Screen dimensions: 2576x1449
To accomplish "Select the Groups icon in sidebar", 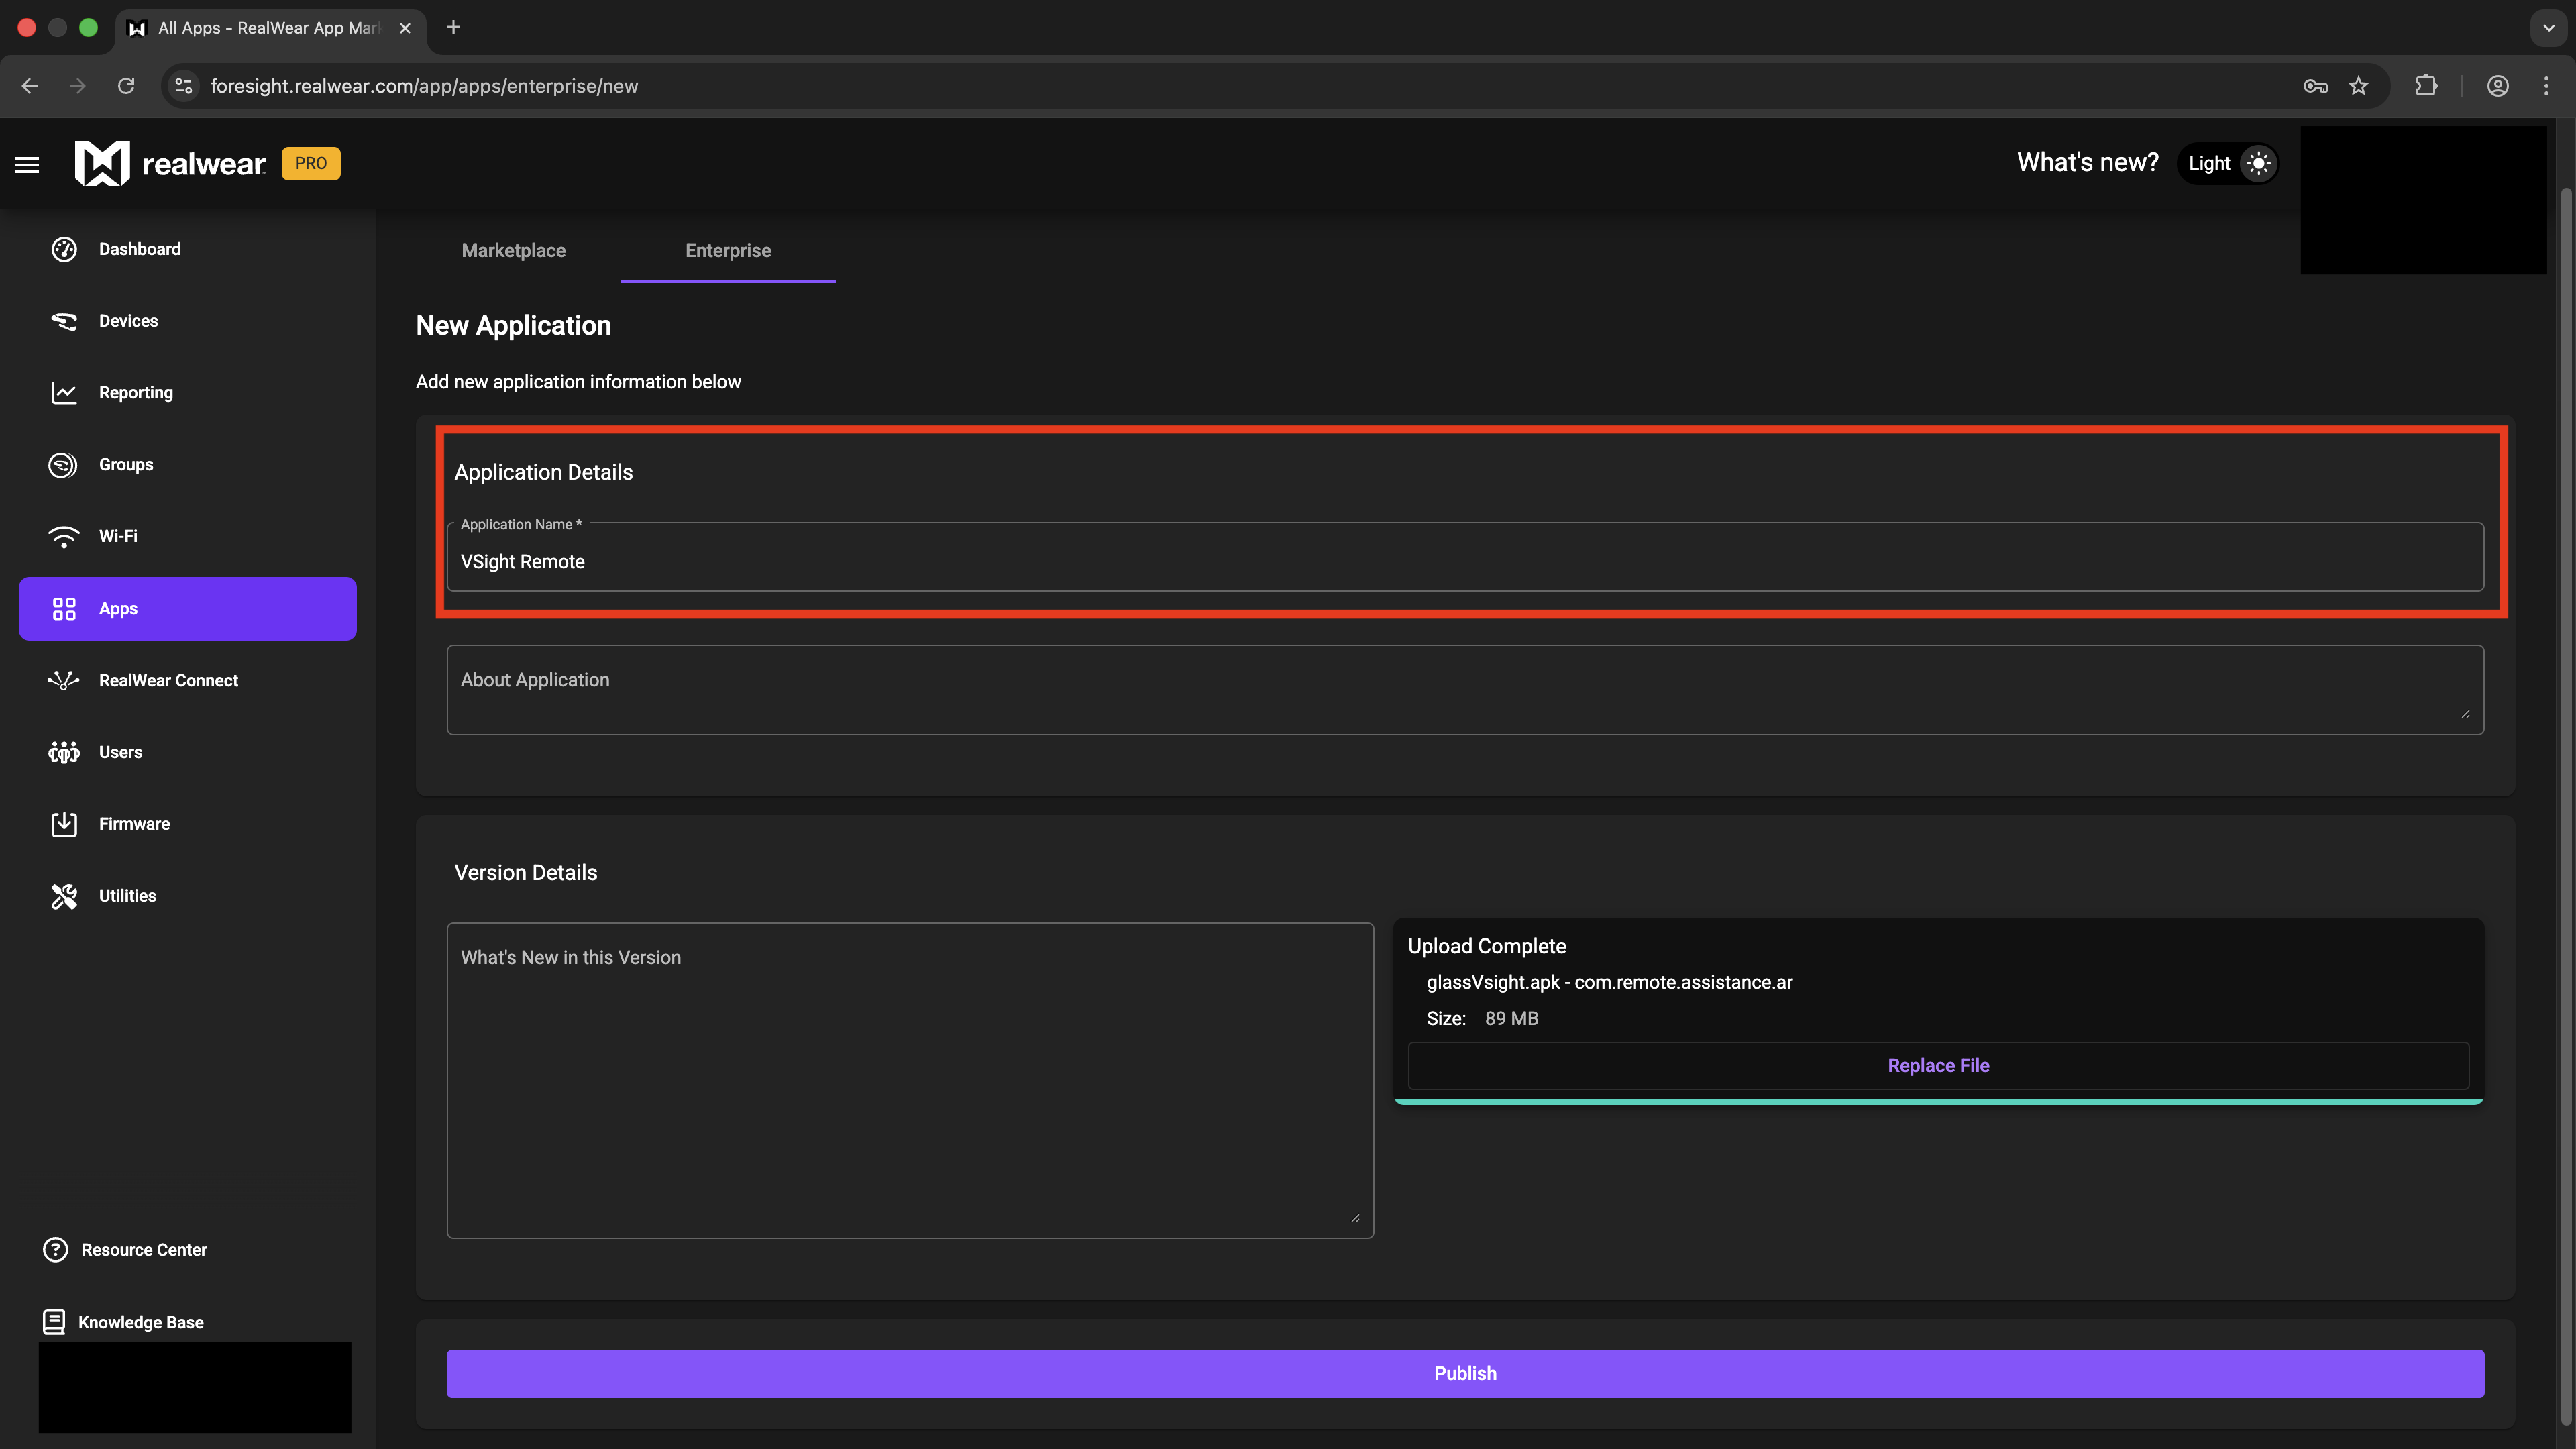I will pyautogui.click(x=63, y=465).
